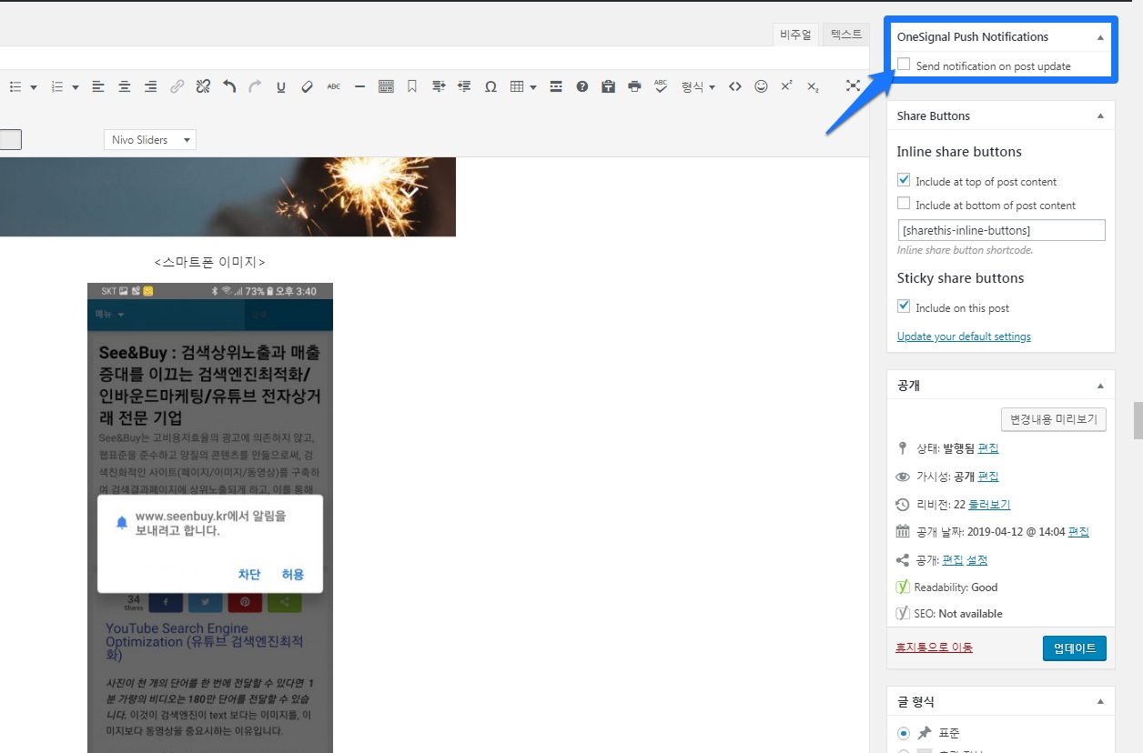Switch to the 텍스트 editor tab
1143x753 pixels.
pyautogui.click(x=845, y=35)
